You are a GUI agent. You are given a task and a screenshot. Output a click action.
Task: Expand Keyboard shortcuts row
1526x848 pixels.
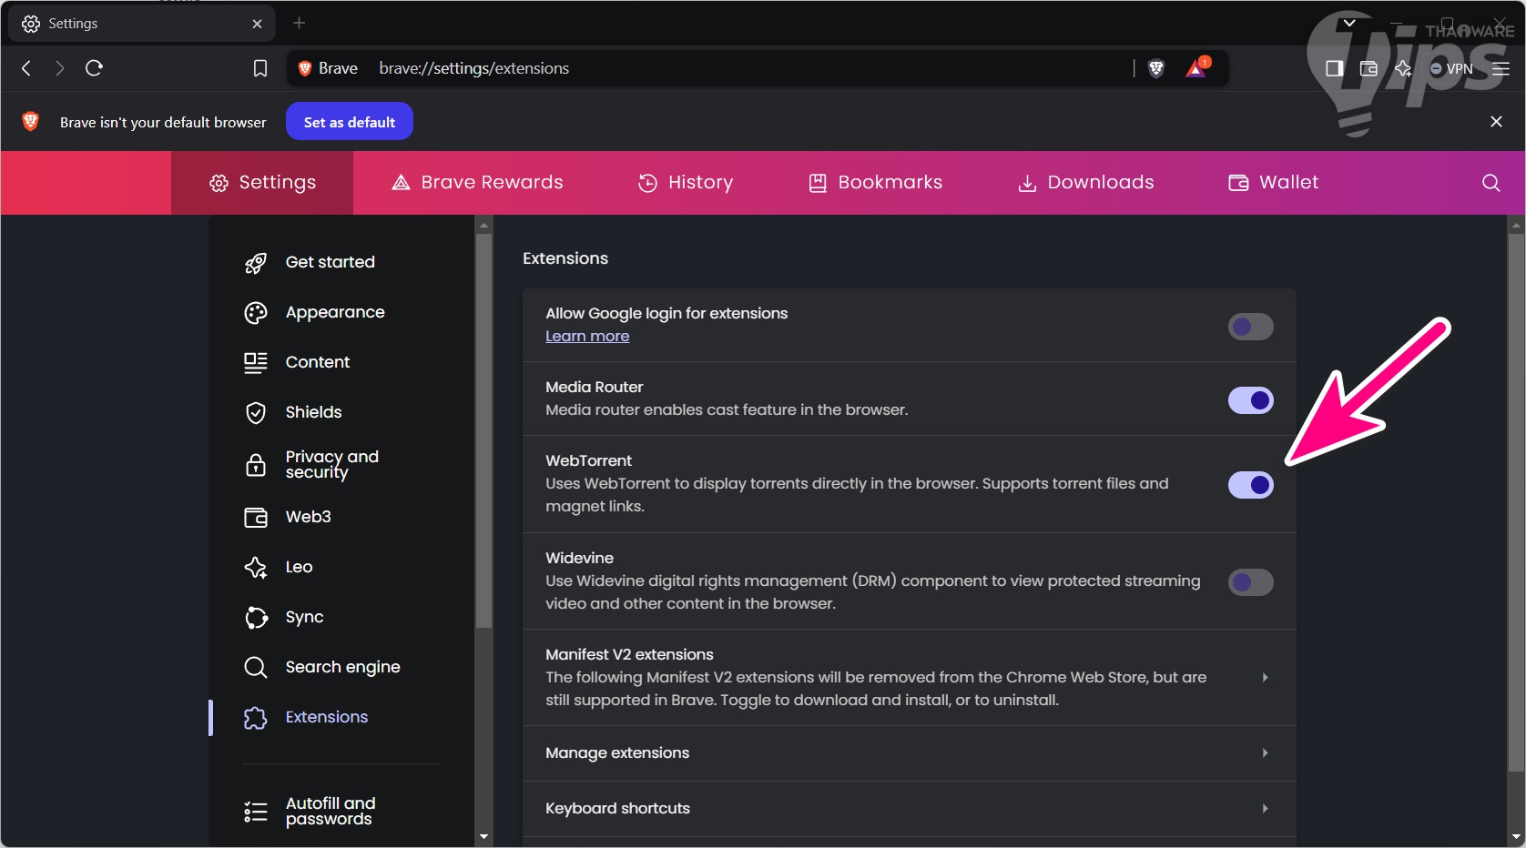point(1265,809)
